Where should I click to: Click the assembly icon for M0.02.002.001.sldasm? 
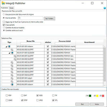12,85
